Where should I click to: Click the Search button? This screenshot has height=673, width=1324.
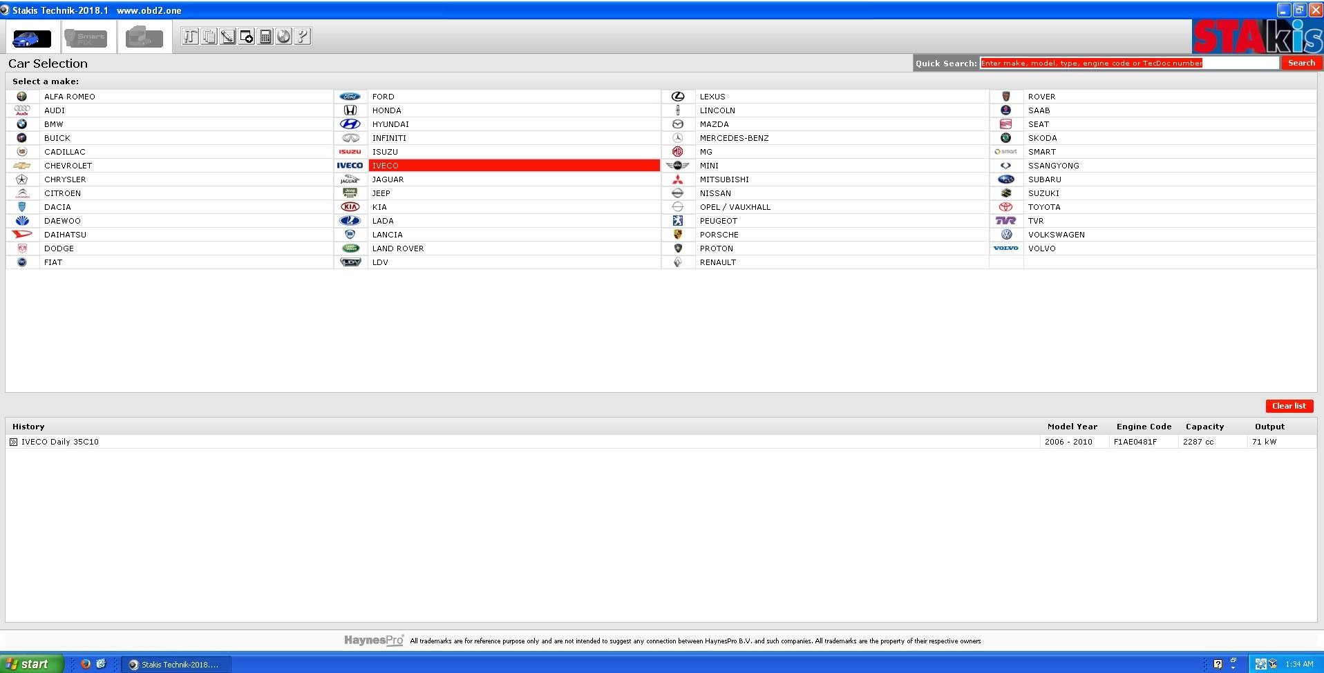[x=1301, y=63]
